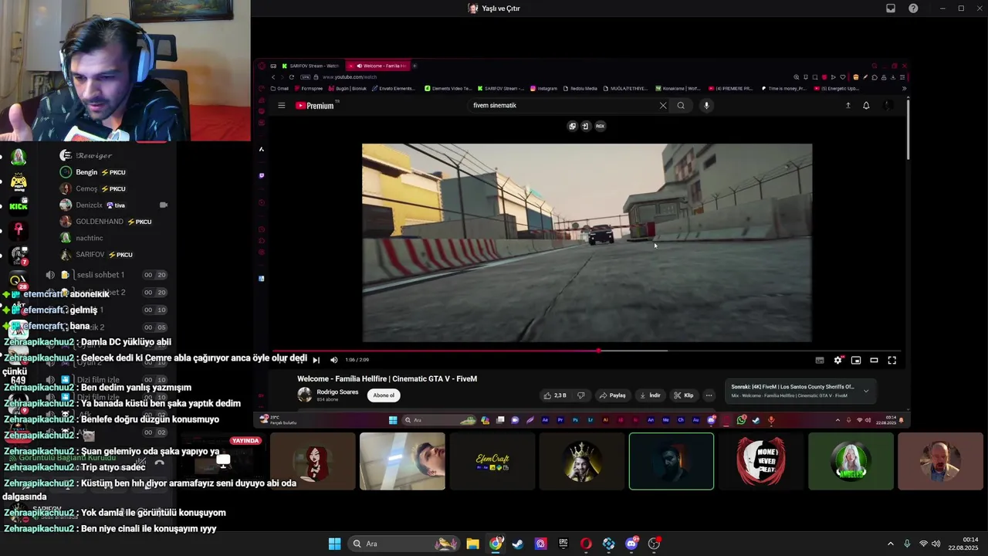Enter fullscreen in YouTube player

pyautogui.click(x=892, y=360)
